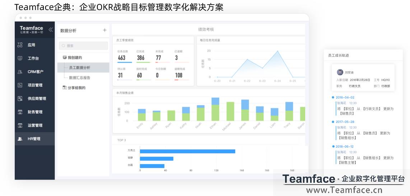410x196 pixels.
Task: Click completed value 386
Action: point(141,58)
